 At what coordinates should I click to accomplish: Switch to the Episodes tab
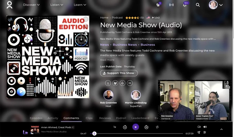[x=36, y=118]
